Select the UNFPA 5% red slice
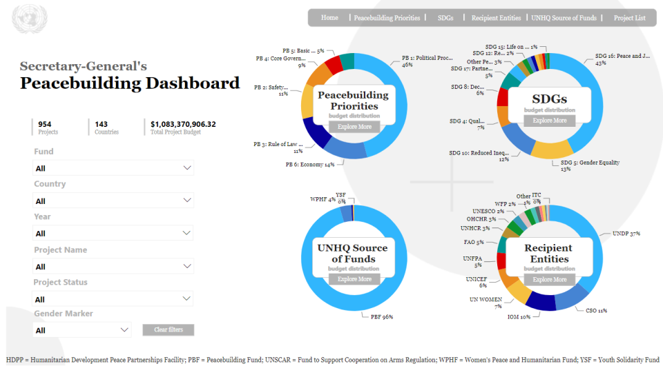 pos(502,261)
